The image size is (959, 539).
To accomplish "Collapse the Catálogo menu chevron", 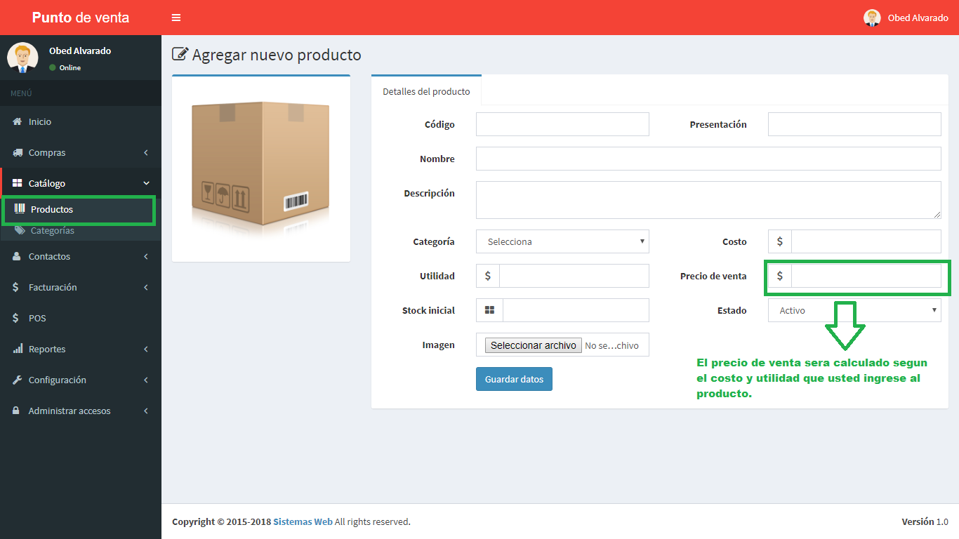I will pyautogui.click(x=145, y=183).
